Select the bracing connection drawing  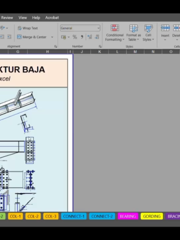tap(26, 202)
